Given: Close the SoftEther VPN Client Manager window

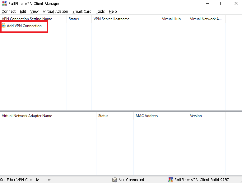Looking at the screenshot, I should [x=236, y=3].
